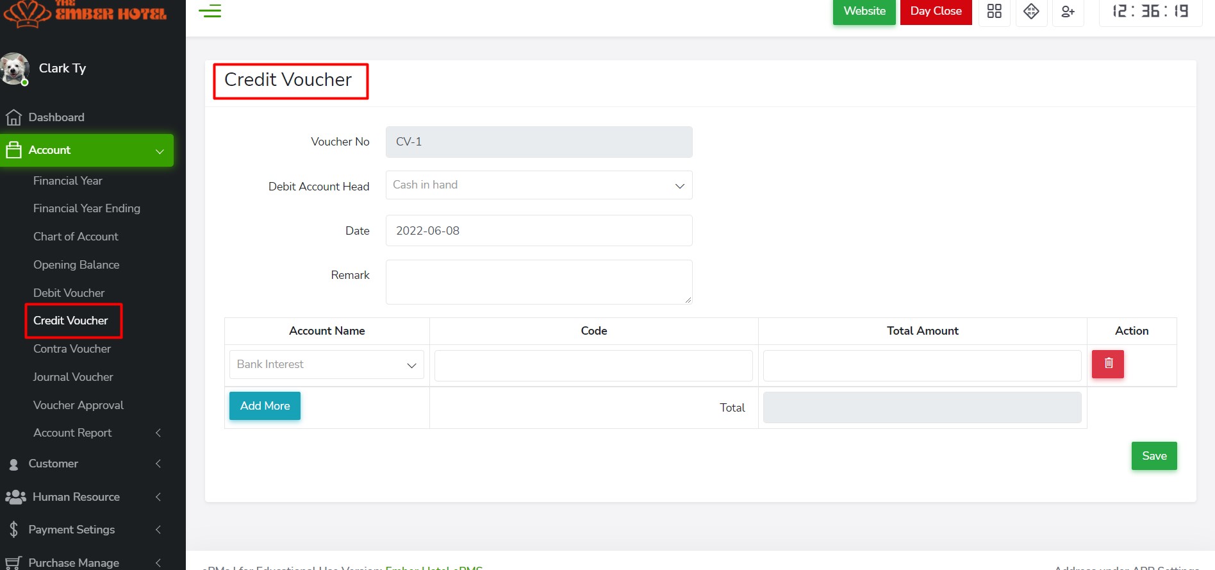This screenshot has width=1215, height=570.
Task: Click the Ember Hotel logo
Action: click(x=85, y=13)
